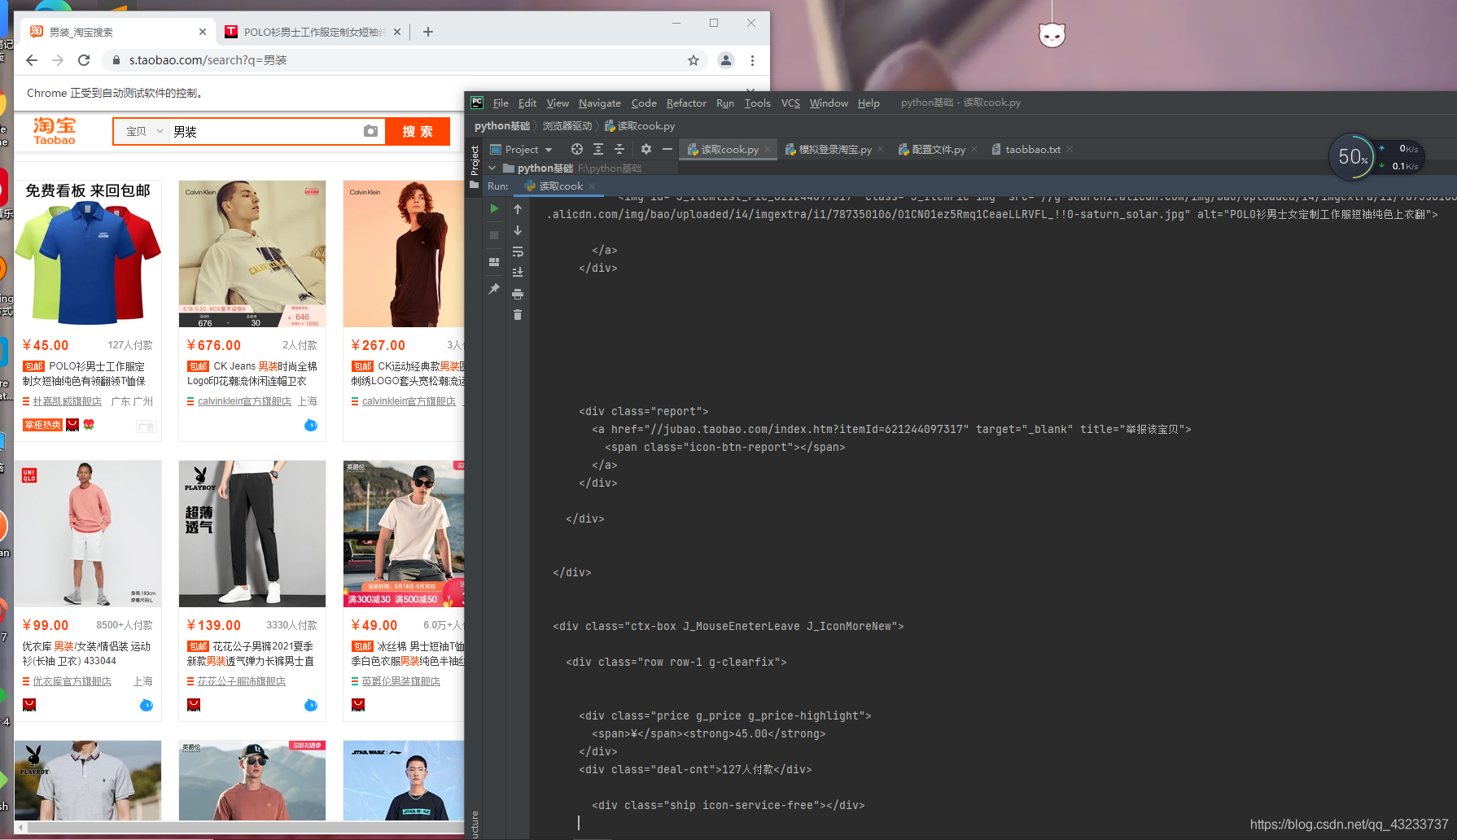Click Chrome back button
Image resolution: width=1457 pixels, height=840 pixels.
(x=32, y=60)
